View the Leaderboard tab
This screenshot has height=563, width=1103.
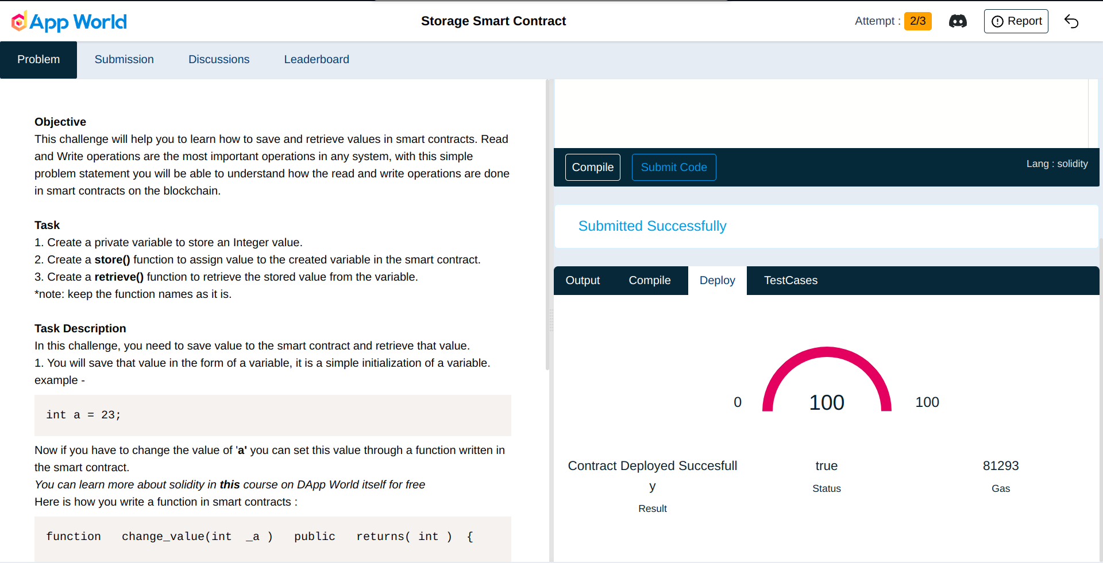[x=317, y=60]
